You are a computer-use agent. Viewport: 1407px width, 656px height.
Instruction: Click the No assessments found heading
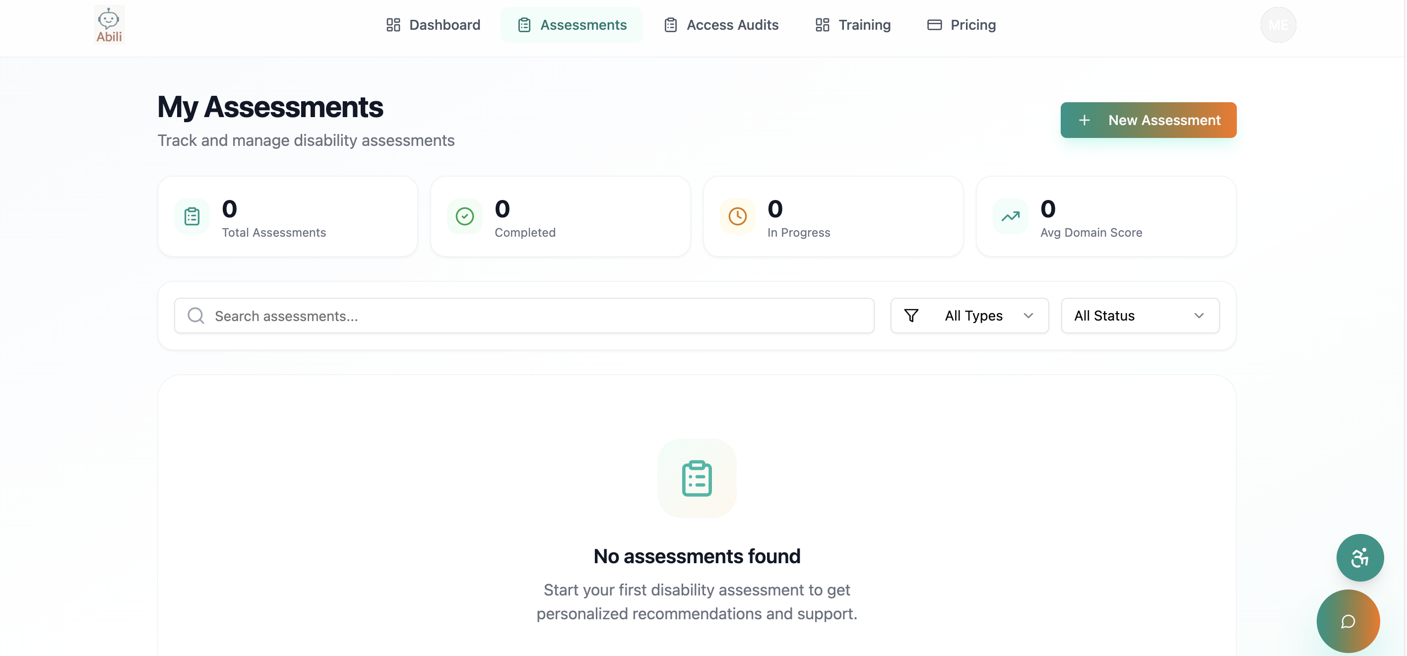[697, 557]
